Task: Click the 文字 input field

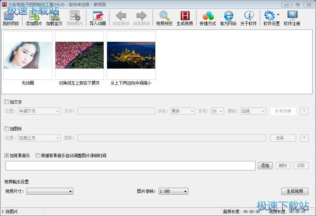Action: click(116, 111)
